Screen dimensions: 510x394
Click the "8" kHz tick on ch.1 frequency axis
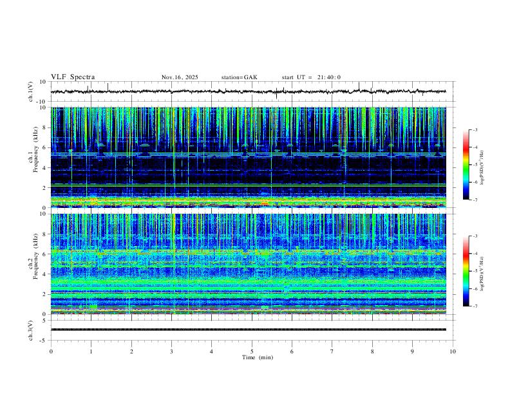pyautogui.click(x=45, y=127)
